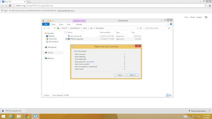Click the Action Center flag icon
212x119 pixels.
pos(193,116)
